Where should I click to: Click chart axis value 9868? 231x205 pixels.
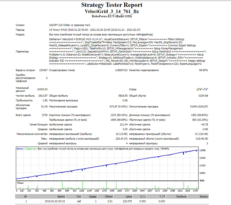pos(202,180)
